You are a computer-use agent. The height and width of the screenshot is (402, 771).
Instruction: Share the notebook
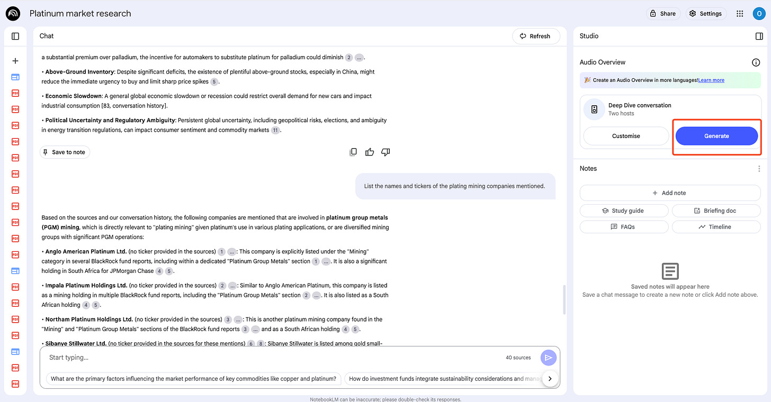click(x=663, y=14)
